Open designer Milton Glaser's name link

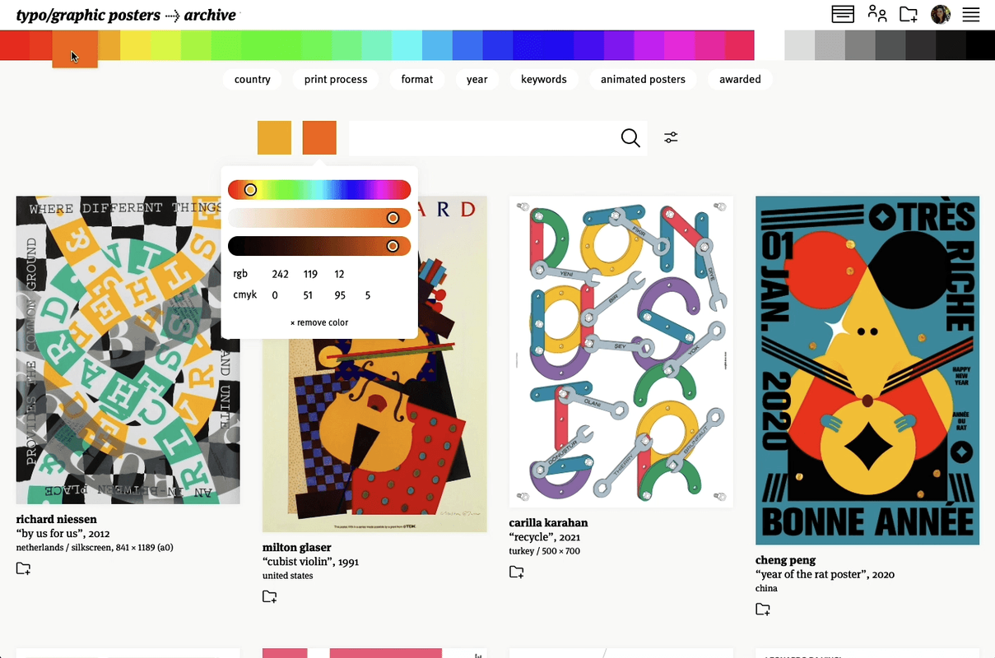tap(297, 547)
